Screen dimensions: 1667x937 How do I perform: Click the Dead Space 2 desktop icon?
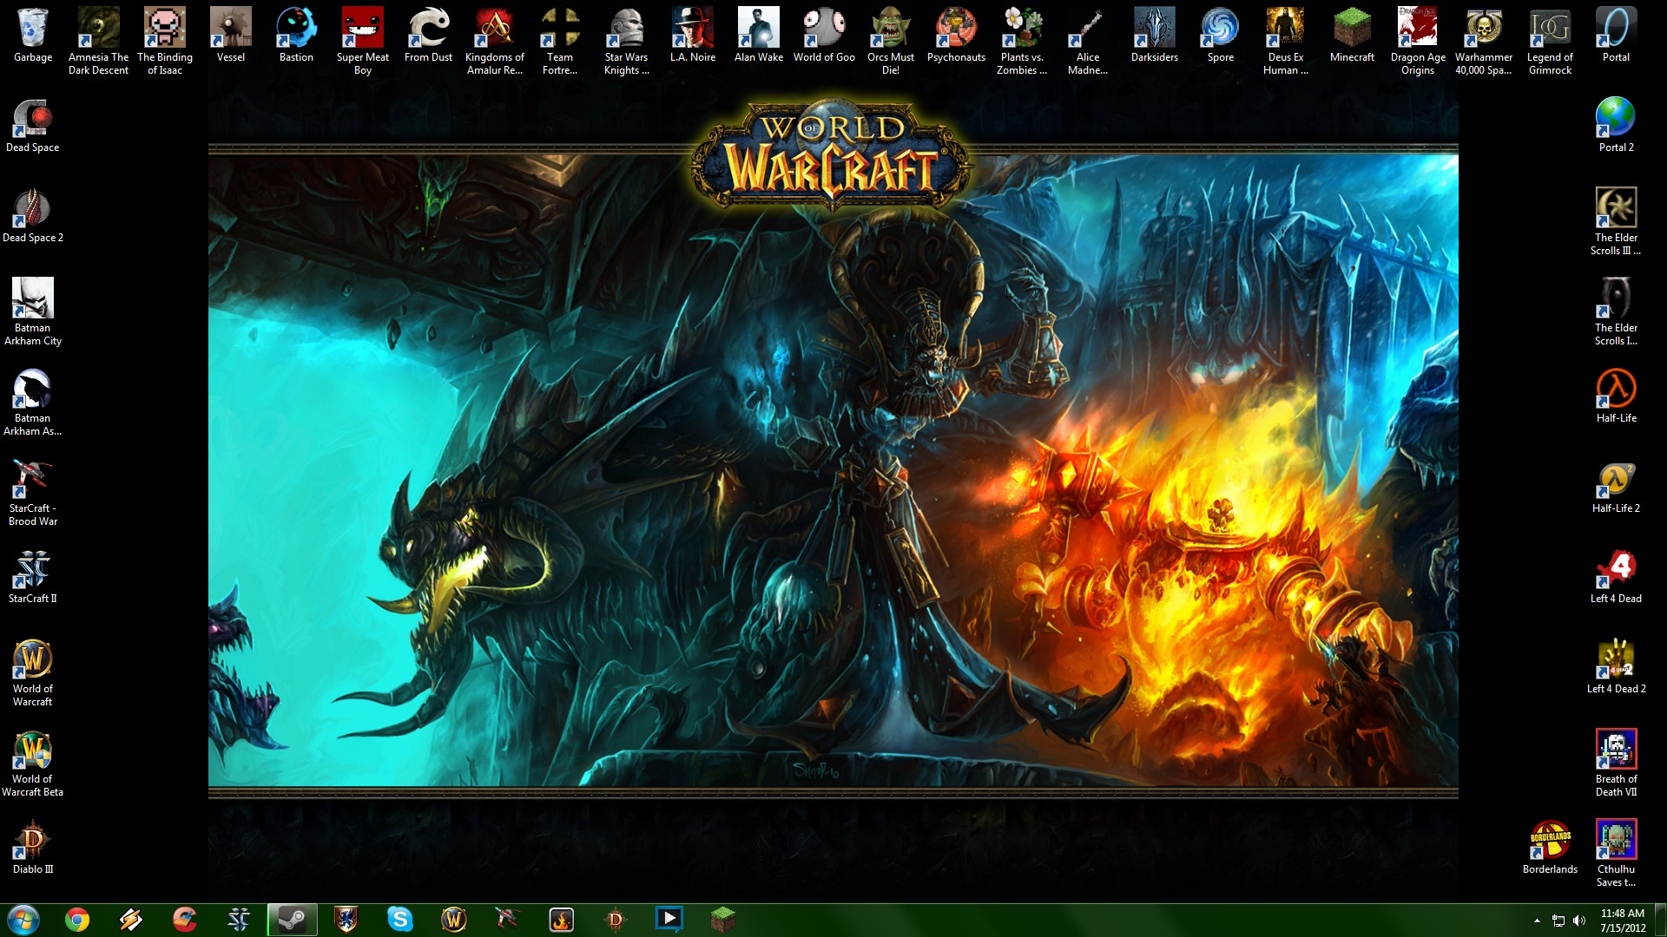point(33,210)
